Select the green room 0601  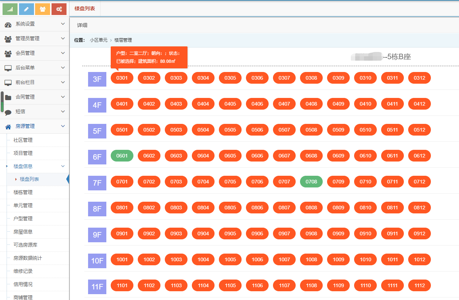click(122, 156)
